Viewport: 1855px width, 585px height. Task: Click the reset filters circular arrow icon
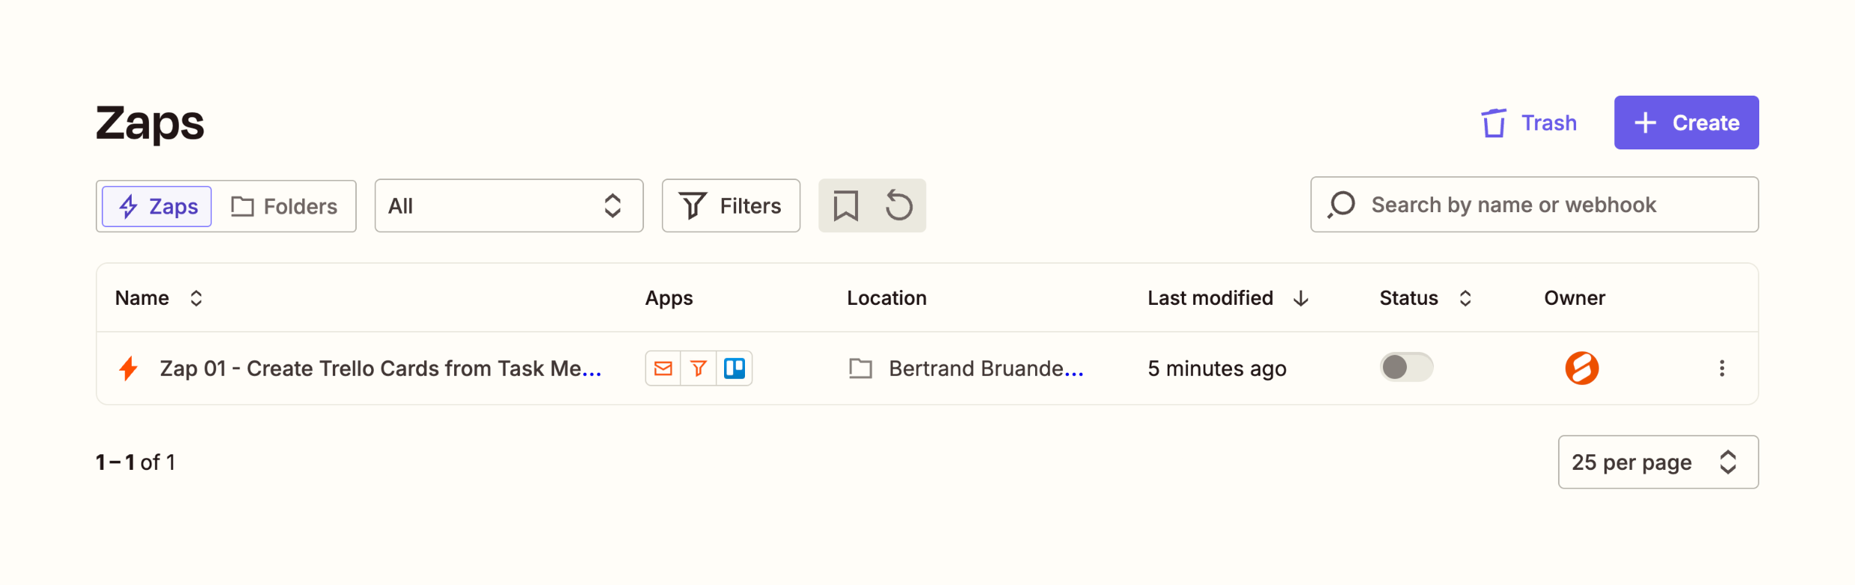click(x=899, y=205)
